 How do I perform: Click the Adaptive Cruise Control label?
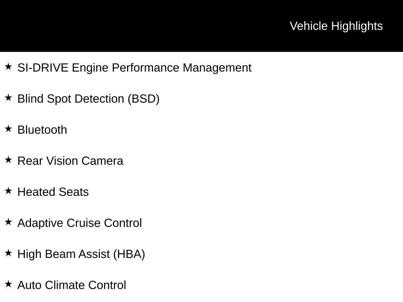pos(79,223)
